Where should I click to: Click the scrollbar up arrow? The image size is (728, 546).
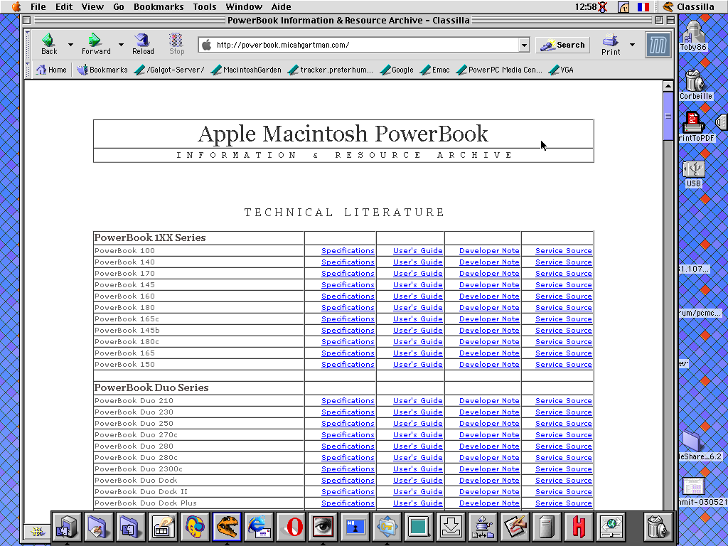pyautogui.click(x=668, y=86)
